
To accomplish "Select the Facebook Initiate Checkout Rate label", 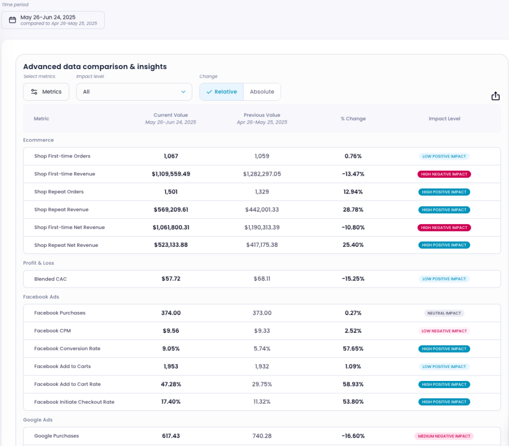I will (x=75, y=402).
